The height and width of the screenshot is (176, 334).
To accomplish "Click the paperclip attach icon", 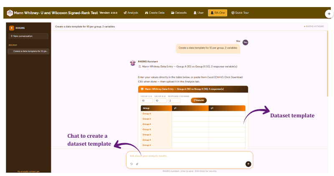I will pos(137,164).
